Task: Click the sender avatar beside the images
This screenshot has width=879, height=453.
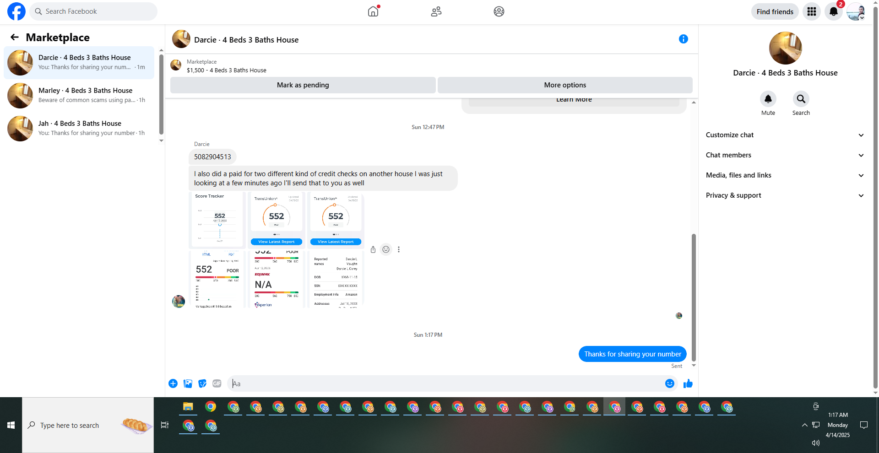Action: tap(179, 302)
